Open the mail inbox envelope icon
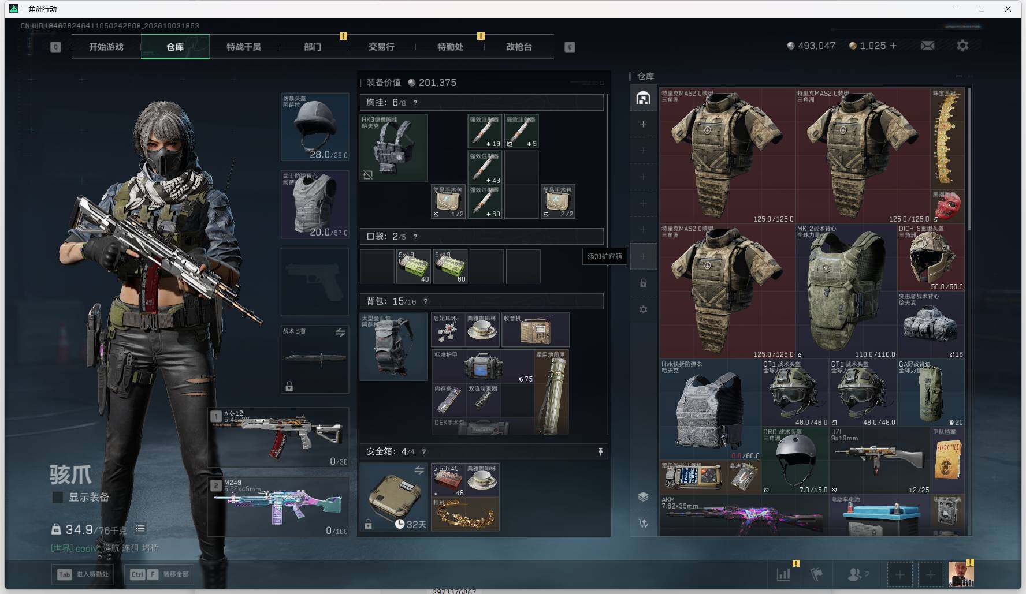 927,46
